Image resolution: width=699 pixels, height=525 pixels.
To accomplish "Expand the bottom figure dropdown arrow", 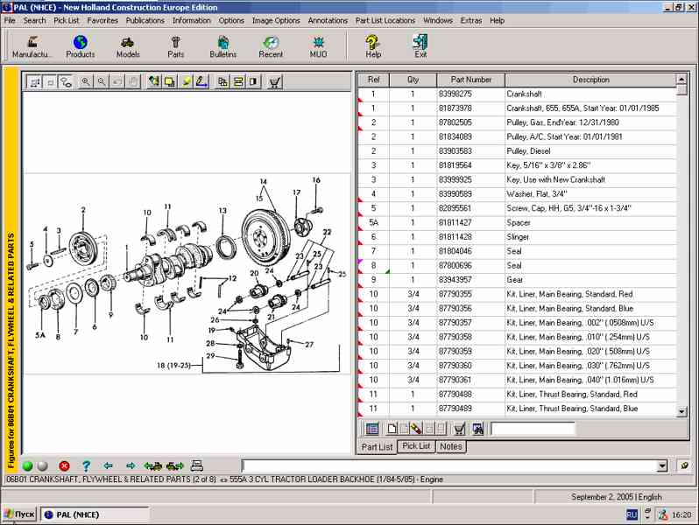I will click(x=661, y=466).
